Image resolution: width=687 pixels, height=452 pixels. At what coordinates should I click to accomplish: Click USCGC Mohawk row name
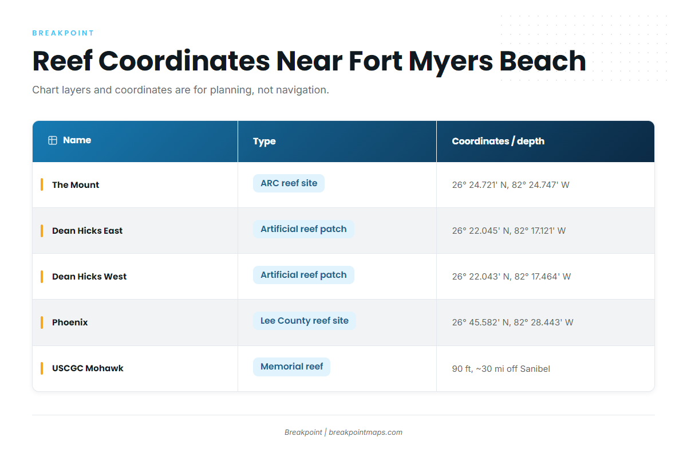point(88,368)
